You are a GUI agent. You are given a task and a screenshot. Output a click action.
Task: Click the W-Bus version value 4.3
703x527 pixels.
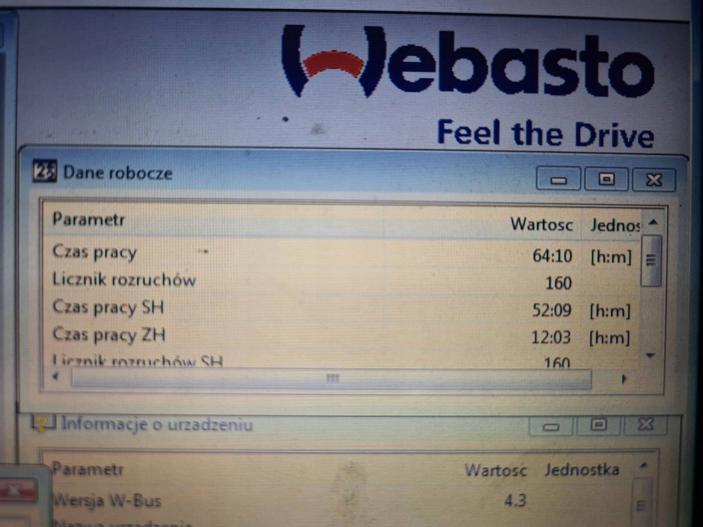515,501
